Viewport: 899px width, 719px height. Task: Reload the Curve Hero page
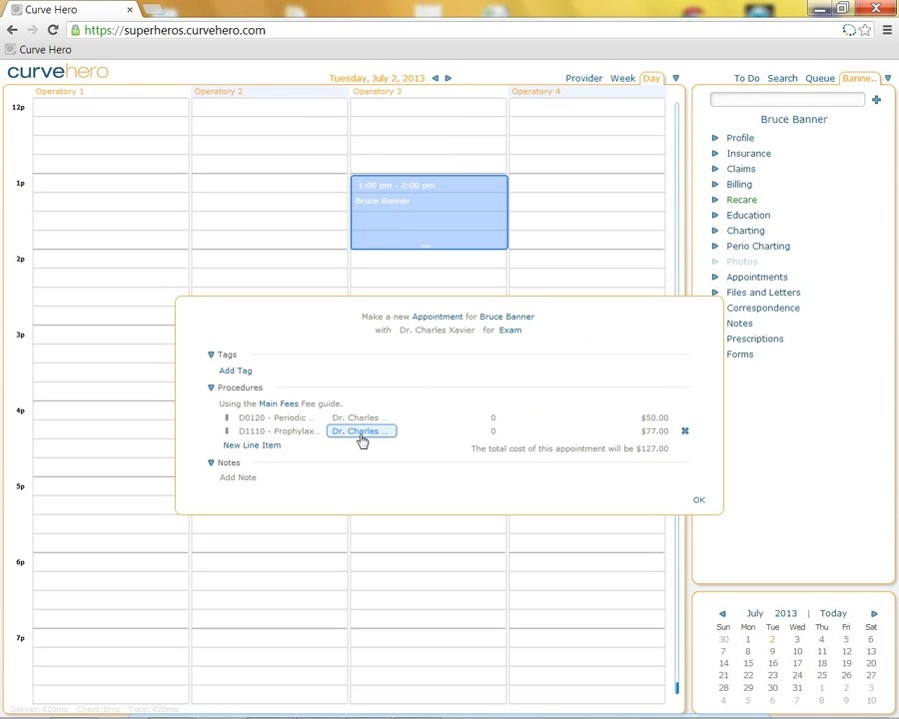point(53,30)
